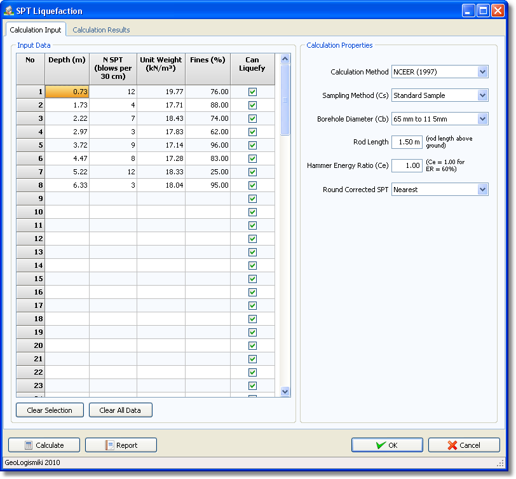
Task: Click the green checkmark icon on OK
Action: pyautogui.click(x=380, y=445)
